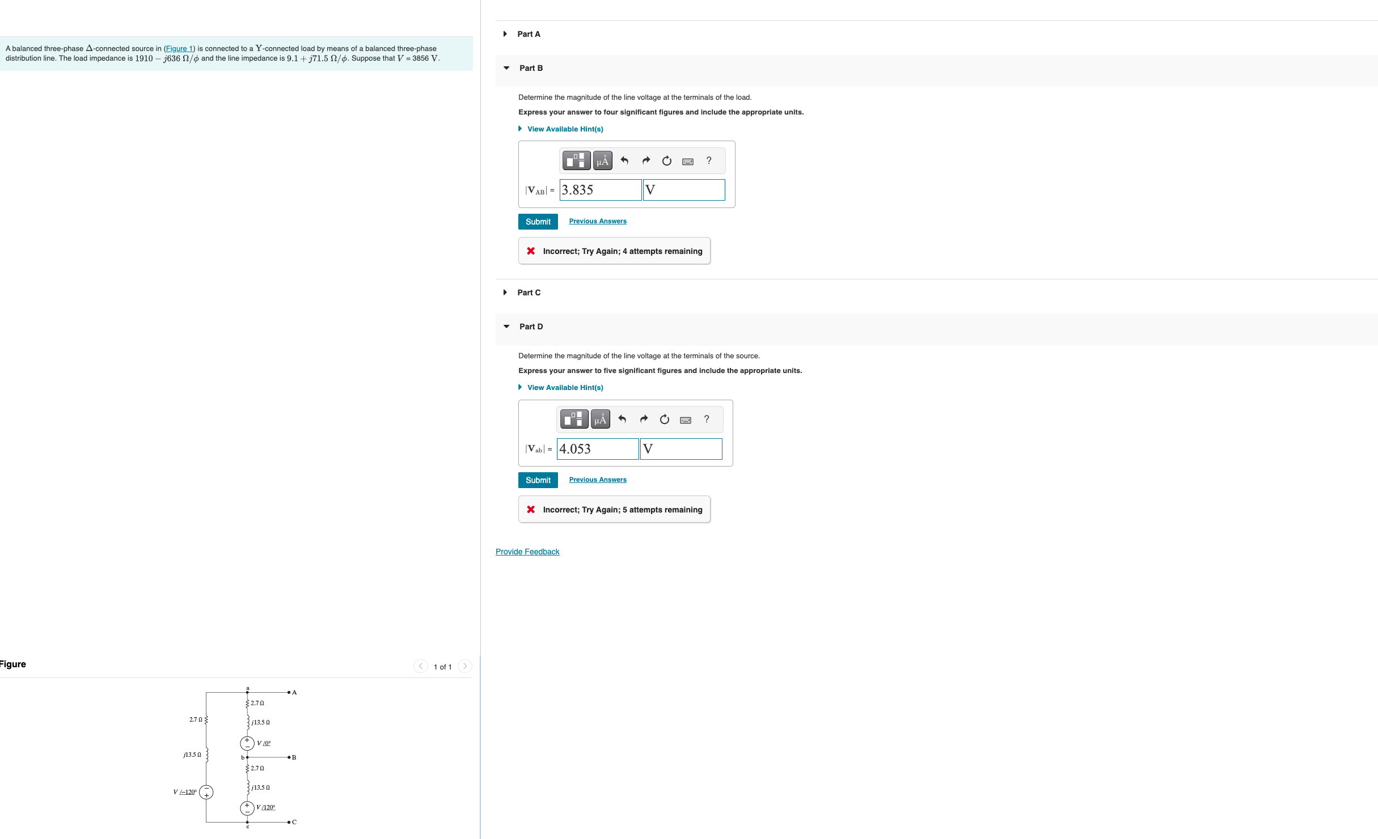Image resolution: width=1378 pixels, height=839 pixels.
Task: Open the symbols (µÅ) menu in Part B toolbar
Action: coord(602,161)
